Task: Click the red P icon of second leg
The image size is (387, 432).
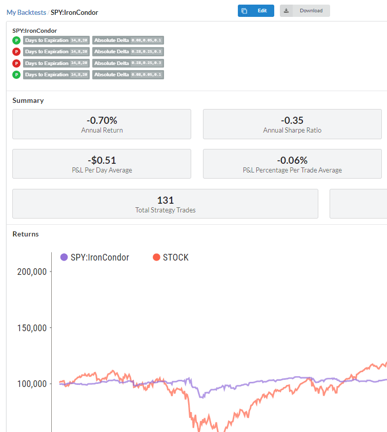Action: 16,52
